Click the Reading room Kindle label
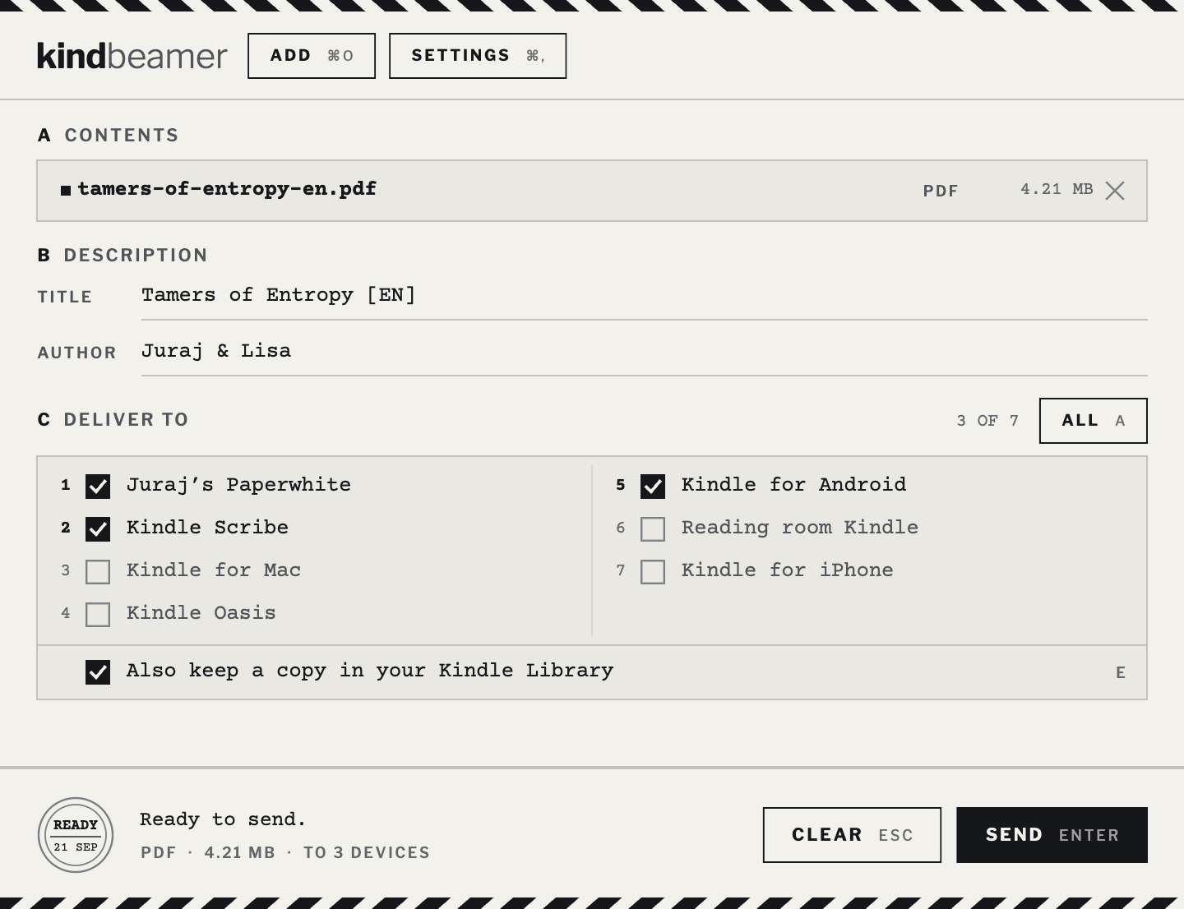Screen dimensions: 1184x909 coord(800,528)
